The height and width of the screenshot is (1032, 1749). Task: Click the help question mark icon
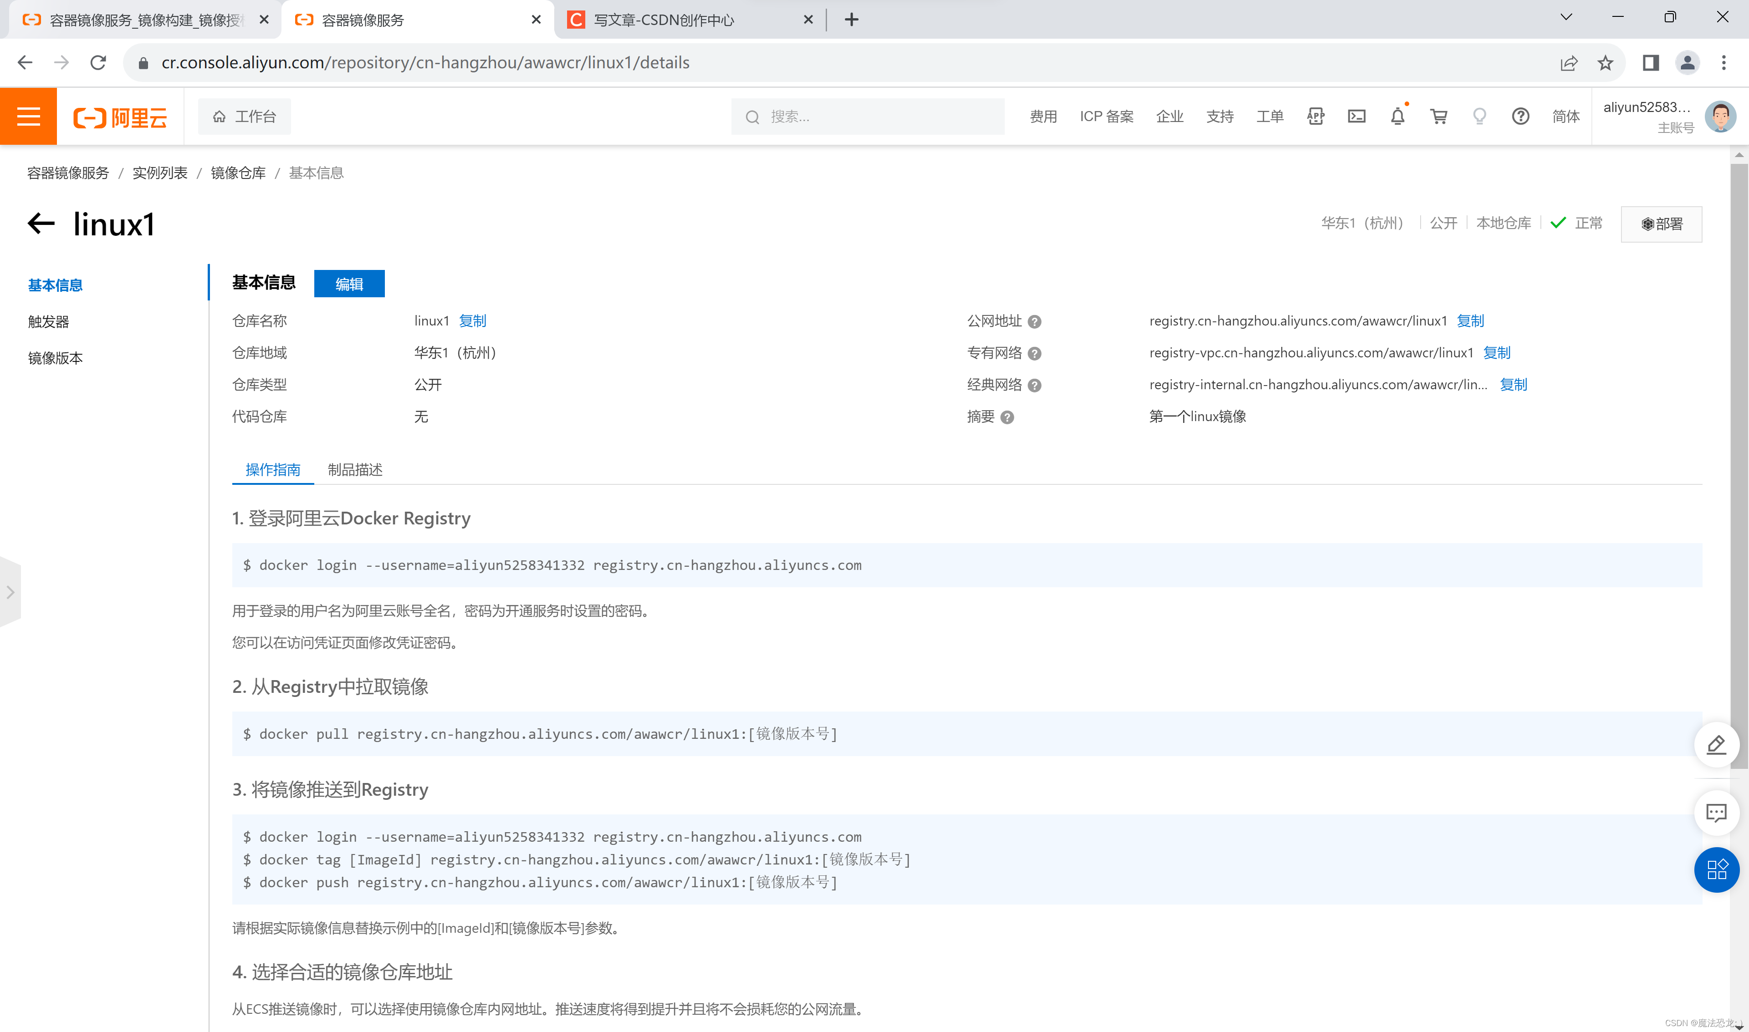1520,116
